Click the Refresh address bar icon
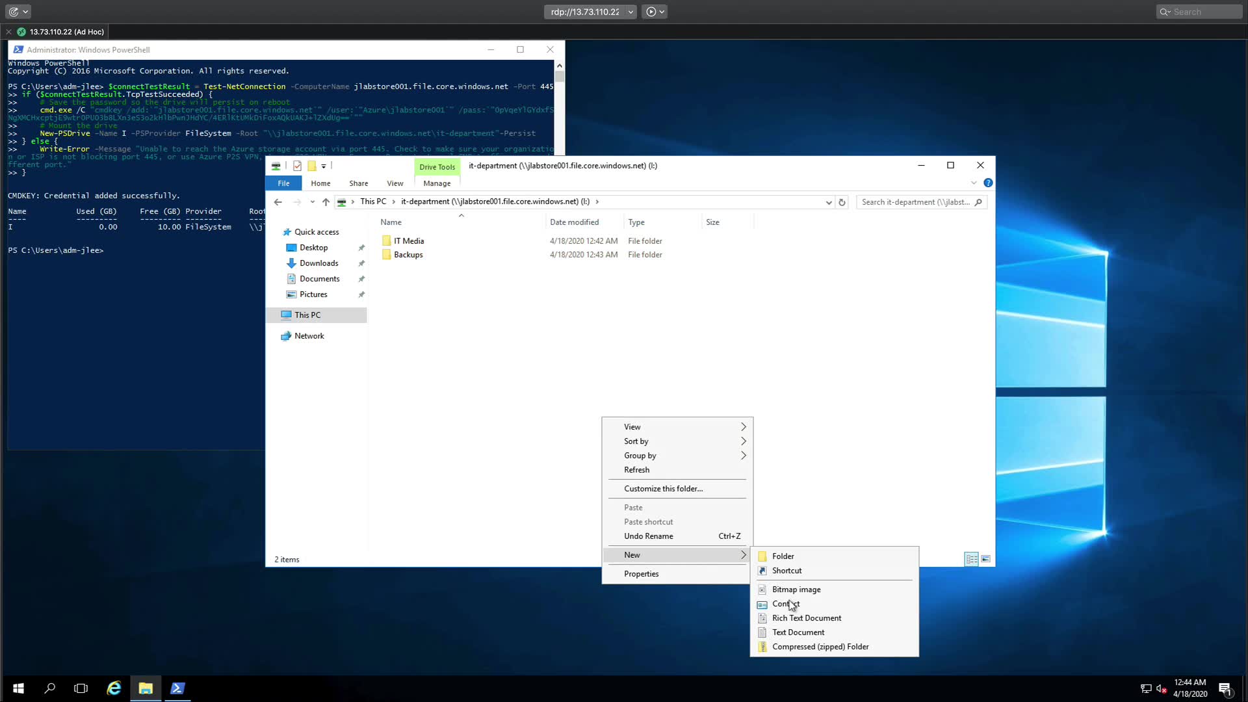 [842, 202]
